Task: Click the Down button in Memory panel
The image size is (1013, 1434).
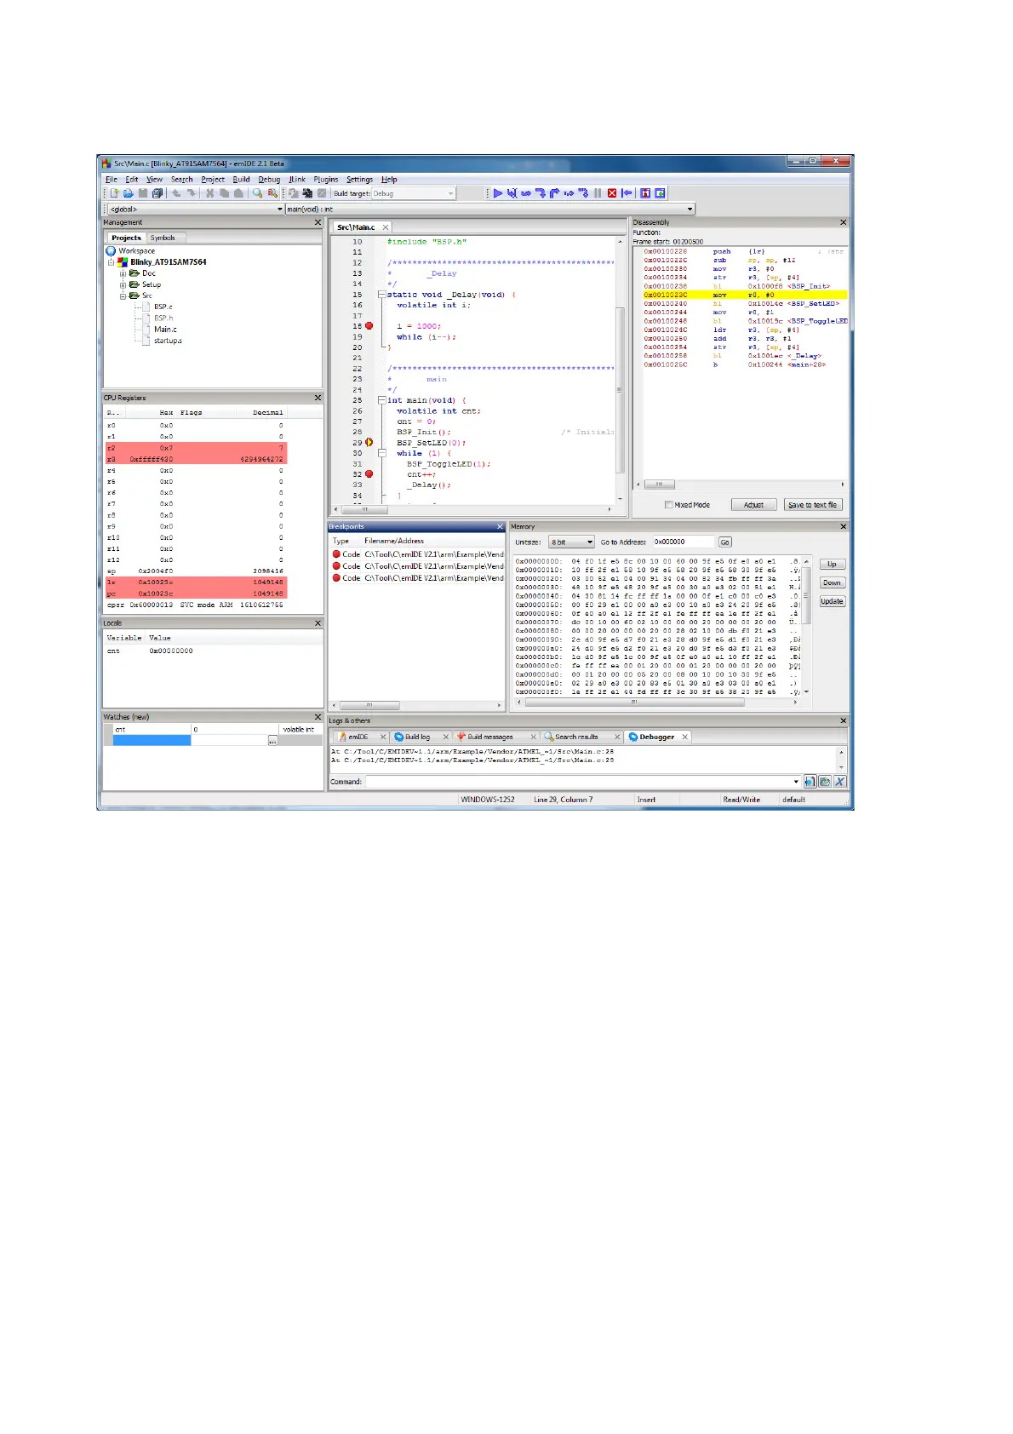Action: pyautogui.click(x=832, y=583)
